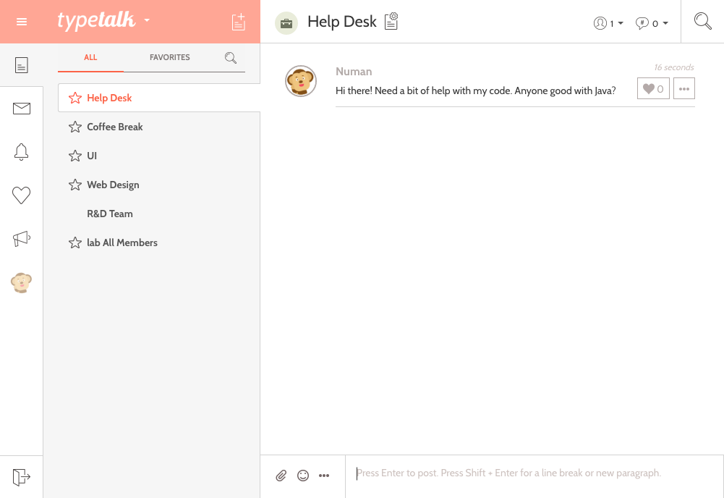Click the logout door icon
Screen dimensions: 724x498
click(21, 477)
